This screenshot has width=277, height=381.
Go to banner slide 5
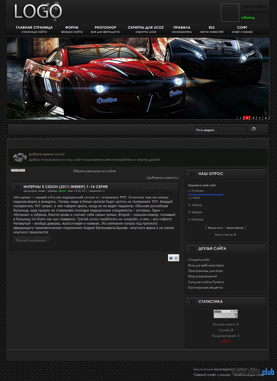(x=266, y=118)
